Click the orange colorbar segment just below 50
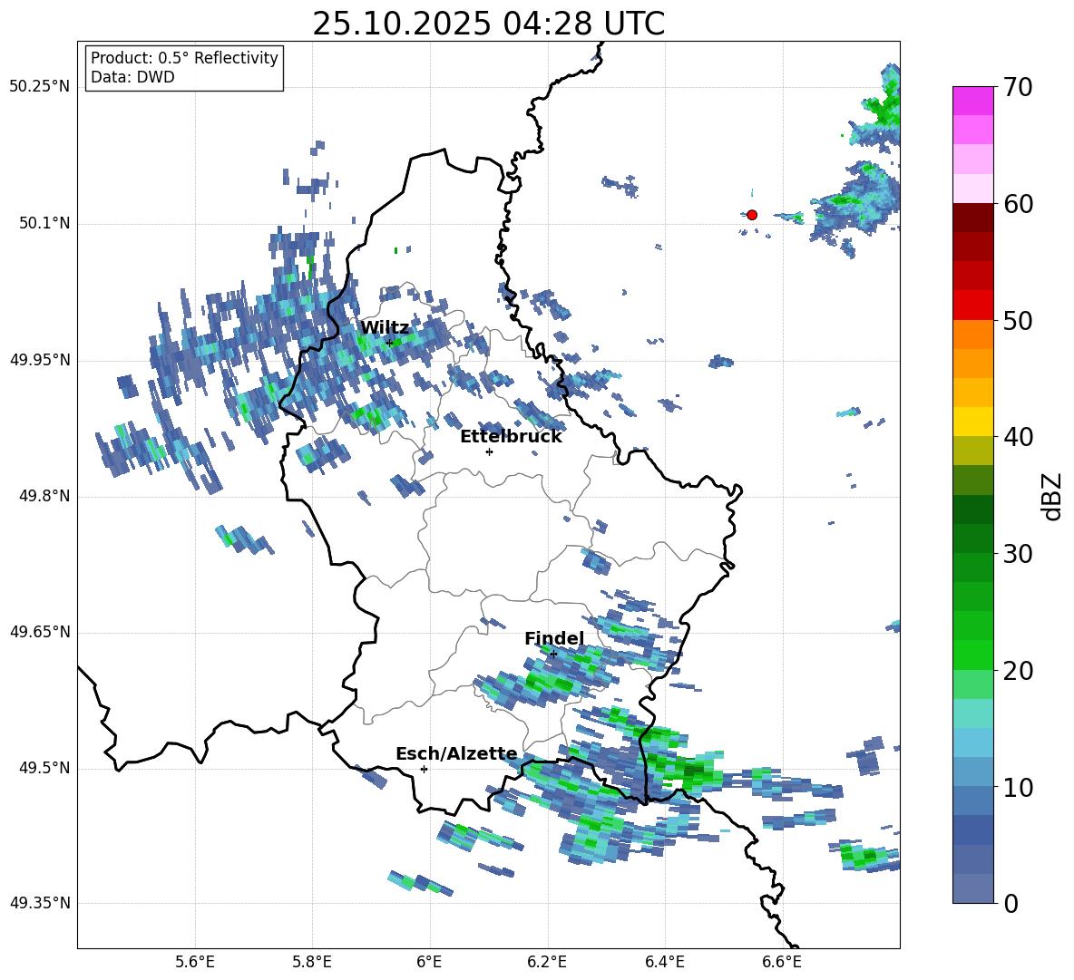The height and width of the screenshot is (980, 1074). 972,334
